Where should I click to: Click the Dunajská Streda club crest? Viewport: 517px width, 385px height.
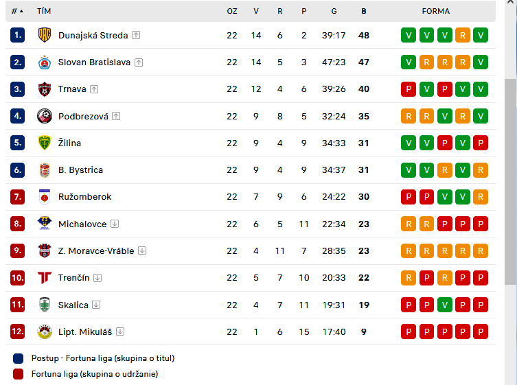pyautogui.click(x=45, y=35)
